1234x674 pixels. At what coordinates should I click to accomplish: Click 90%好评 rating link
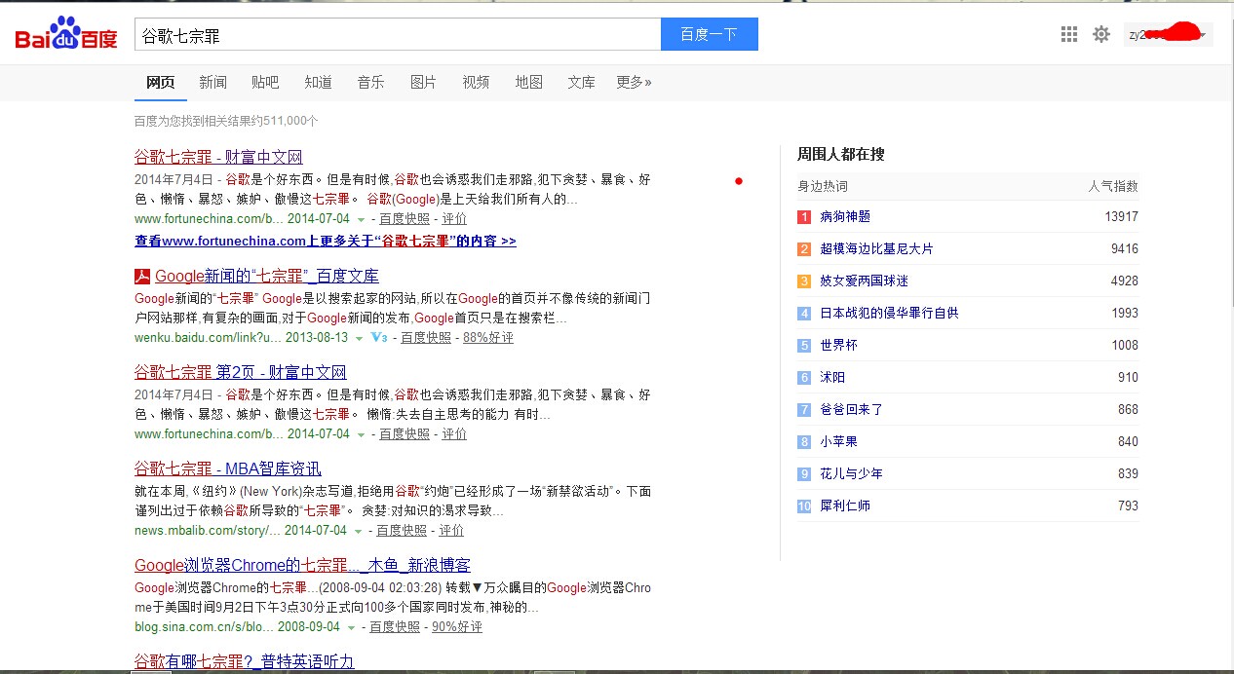pos(457,627)
